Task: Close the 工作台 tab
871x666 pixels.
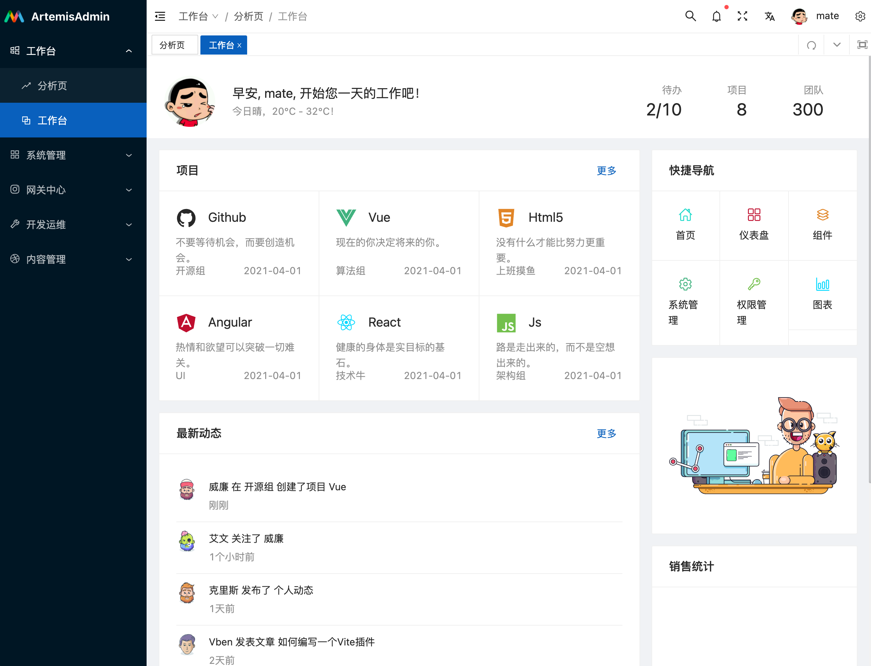Action: 239,46
